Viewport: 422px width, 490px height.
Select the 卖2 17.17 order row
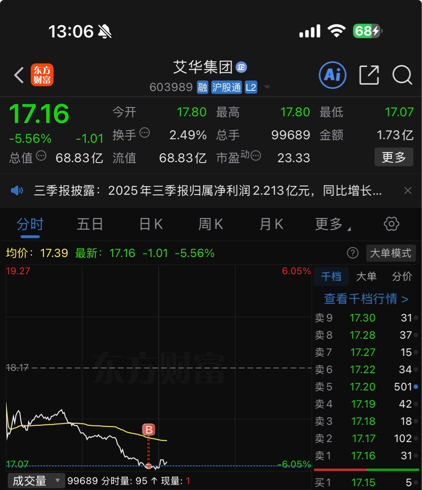366,438
